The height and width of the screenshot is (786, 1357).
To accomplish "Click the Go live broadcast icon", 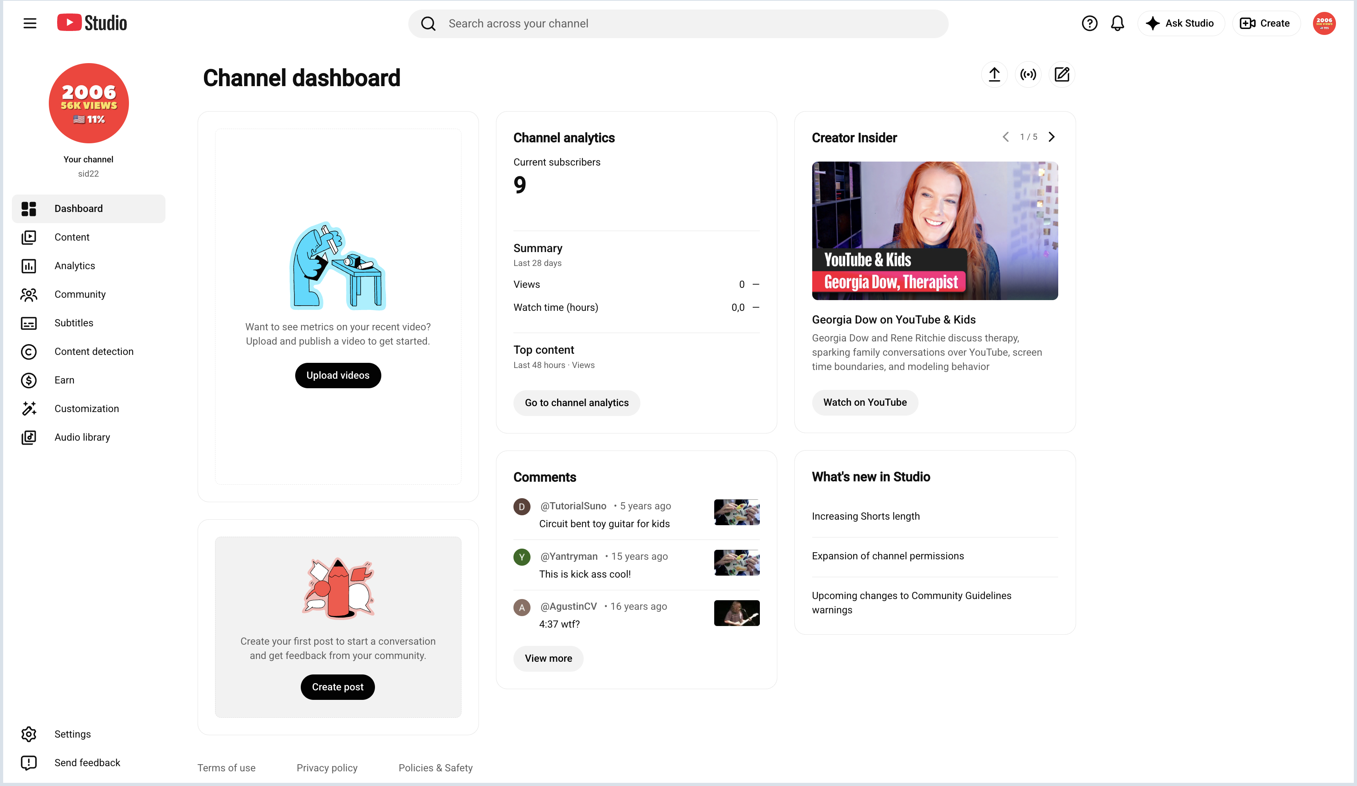I will point(1028,74).
